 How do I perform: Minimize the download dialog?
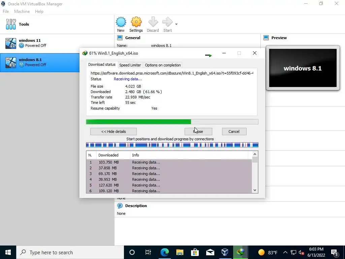click(x=224, y=53)
